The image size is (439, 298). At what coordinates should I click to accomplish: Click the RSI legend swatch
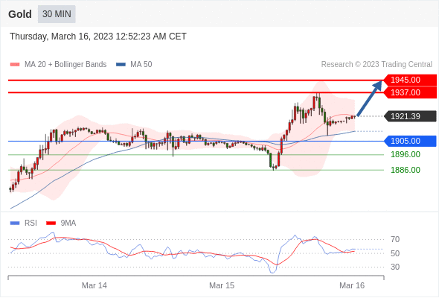tap(15, 223)
